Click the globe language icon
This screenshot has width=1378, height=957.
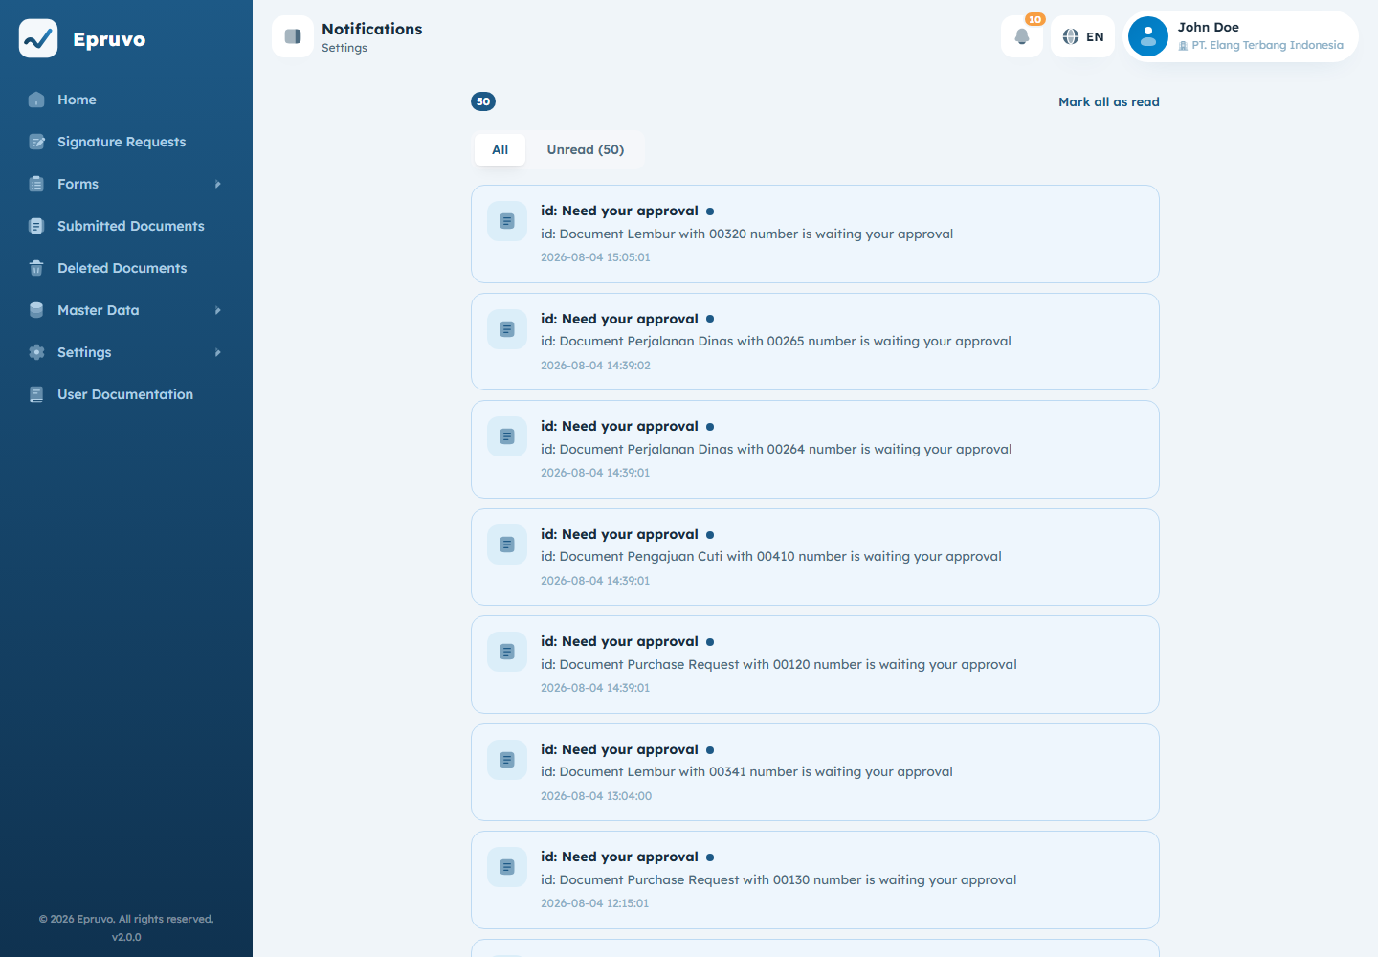pyautogui.click(x=1071, y=36)
